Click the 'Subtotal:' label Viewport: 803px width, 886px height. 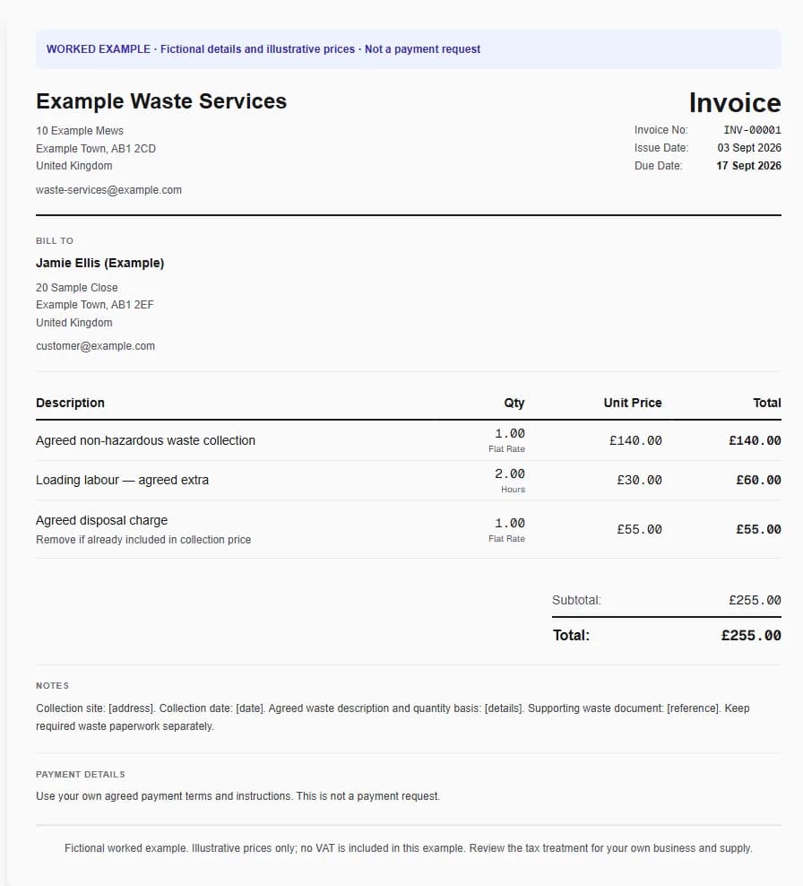click(576, 600)
